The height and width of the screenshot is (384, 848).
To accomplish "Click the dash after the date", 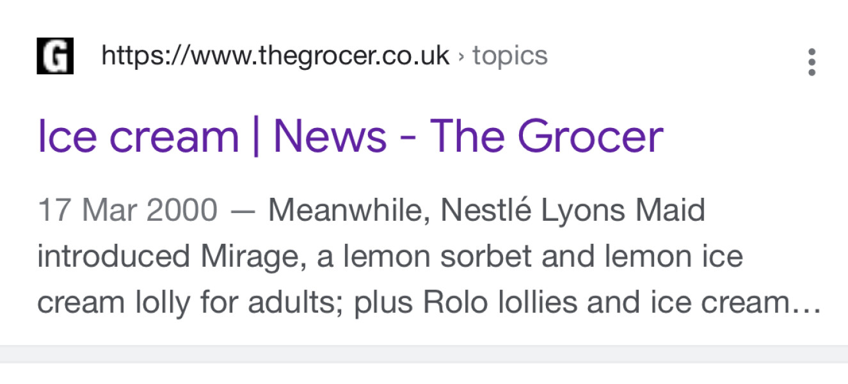I will click(243, 211).
